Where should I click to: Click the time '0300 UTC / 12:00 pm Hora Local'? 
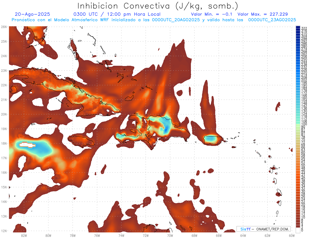point(117,14)
